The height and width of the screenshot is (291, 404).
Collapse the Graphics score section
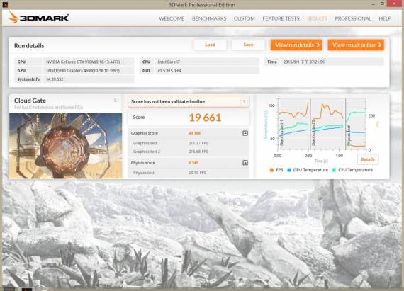[245, 133]
